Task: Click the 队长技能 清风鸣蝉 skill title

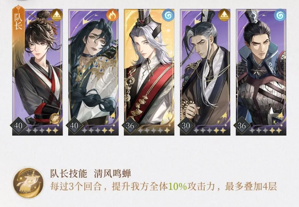Action: [90, 174]
